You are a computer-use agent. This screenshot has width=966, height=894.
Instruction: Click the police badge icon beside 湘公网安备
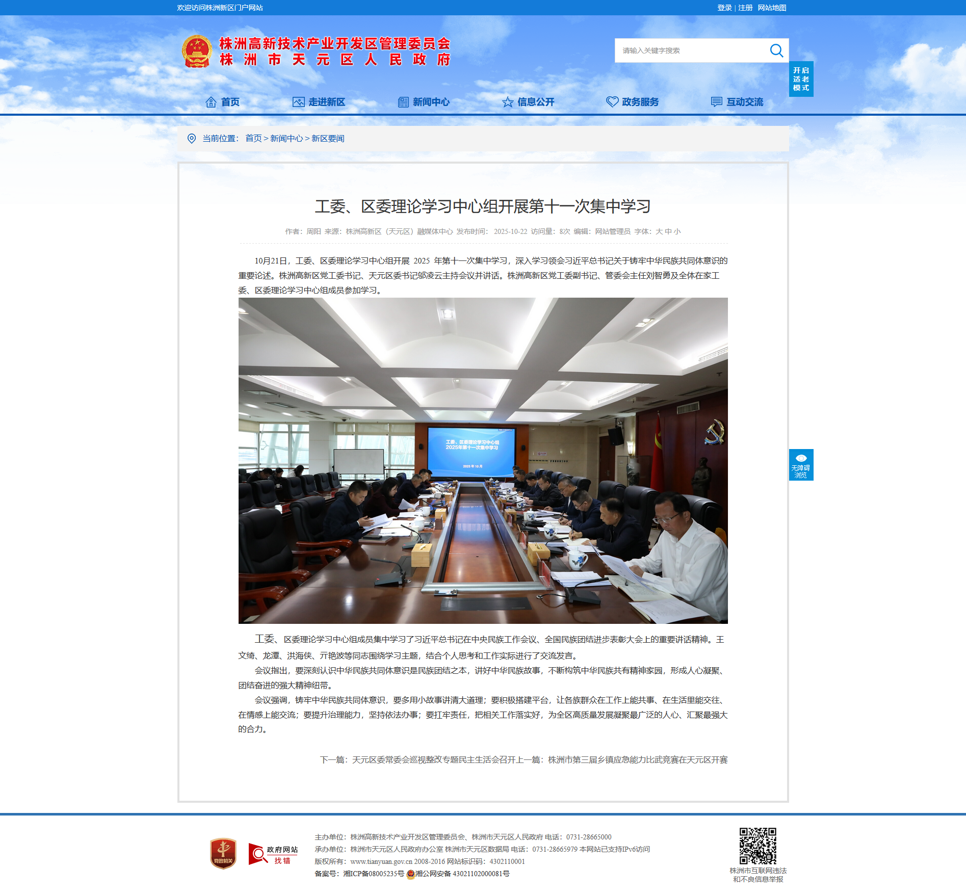[410, 874]
